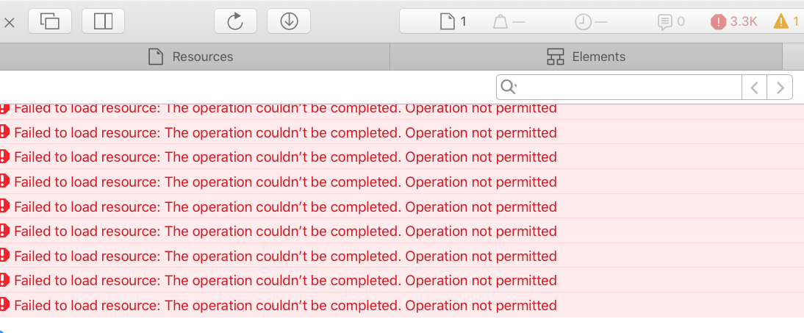
Task: Click the transfer size weight icon
Action: [x=500, y=22]
